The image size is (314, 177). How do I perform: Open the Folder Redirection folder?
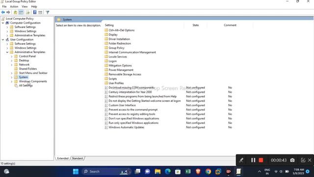(120, 44)
